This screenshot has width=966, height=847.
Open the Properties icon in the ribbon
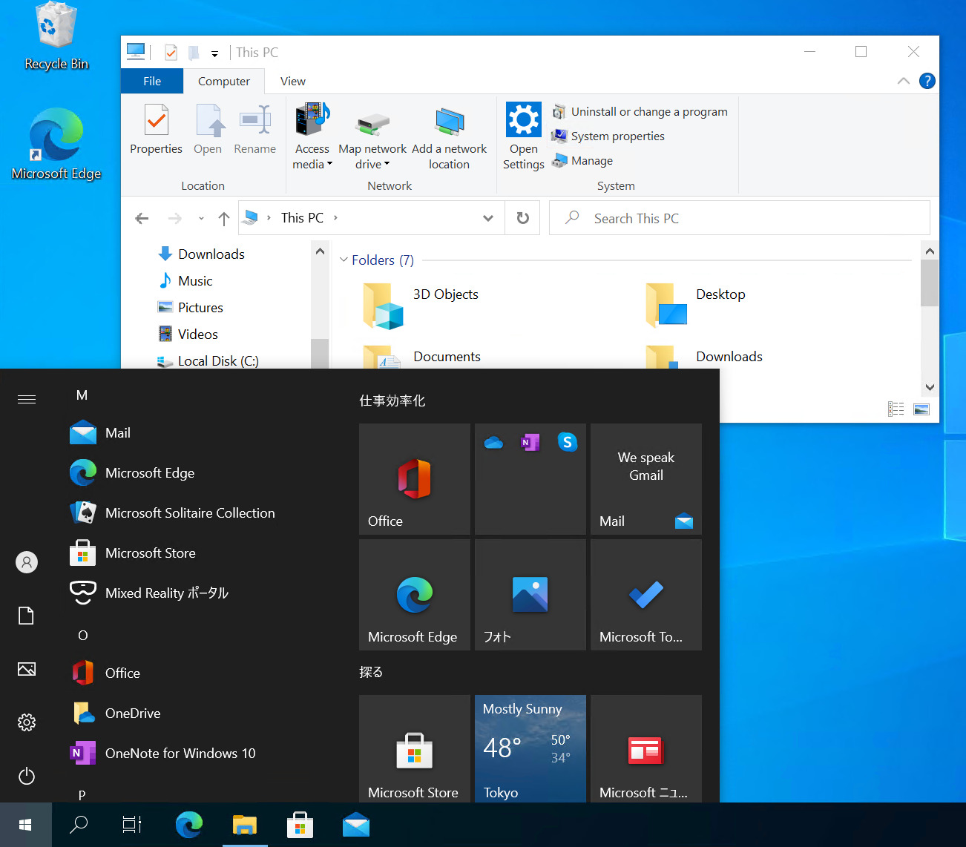pos(156,129)
